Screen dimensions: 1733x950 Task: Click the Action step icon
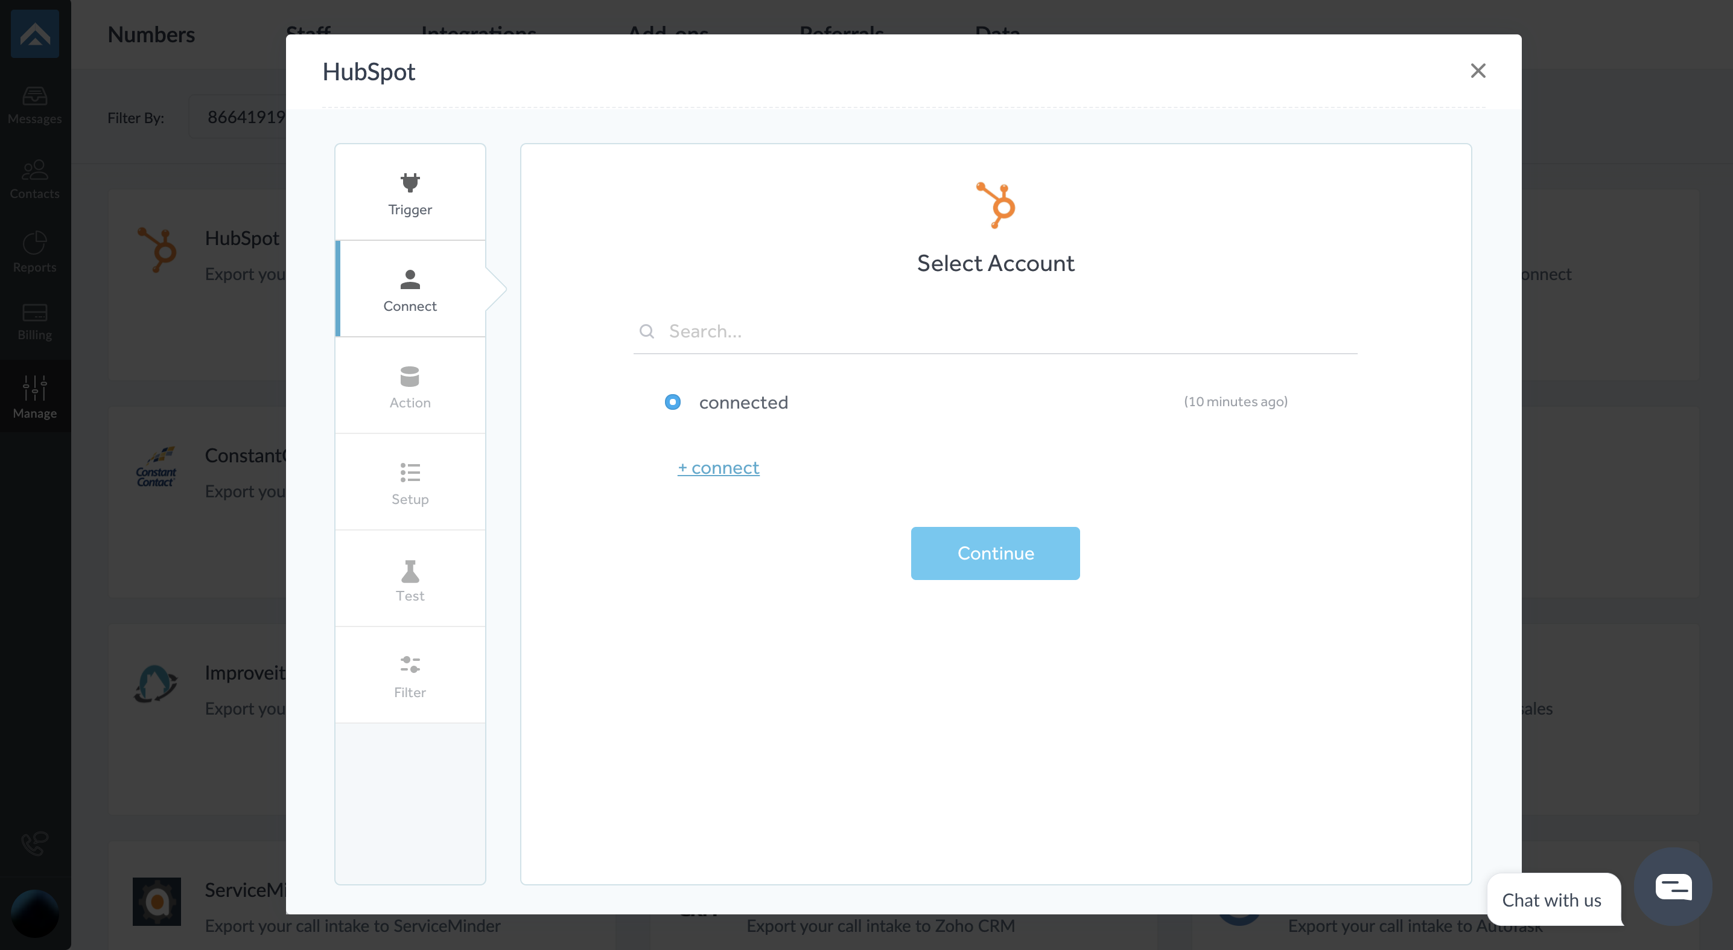pos(409,377)
